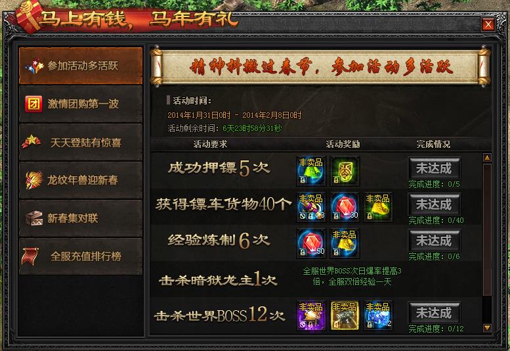Select the 天天登陆有惊喜 tab
Screen dimensions: 510x351
click(x=81, y=142)
